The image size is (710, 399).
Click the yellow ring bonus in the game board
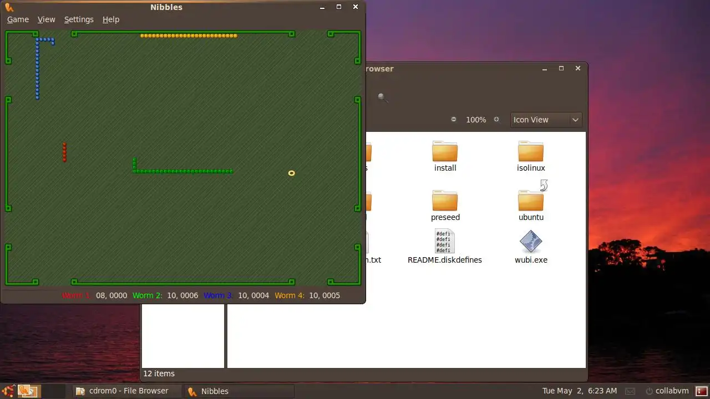tap(291, 173)
